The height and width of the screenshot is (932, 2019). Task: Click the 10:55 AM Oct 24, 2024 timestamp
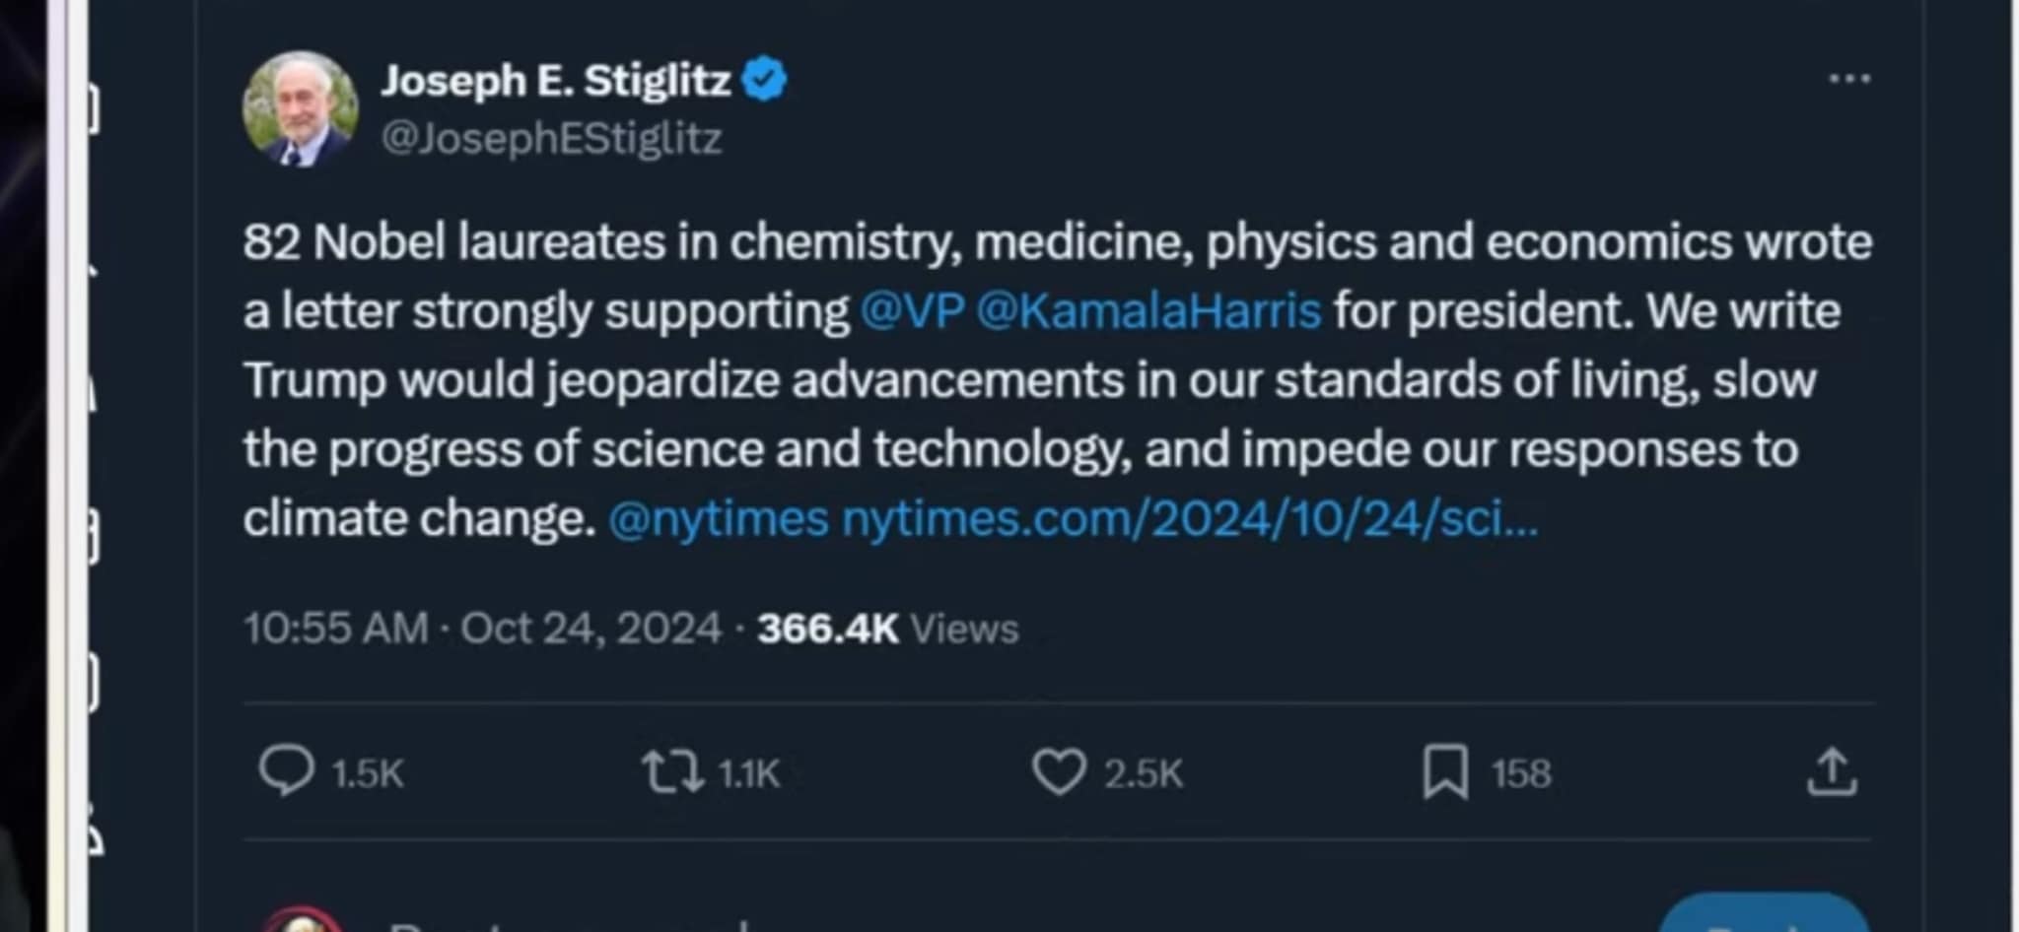[483, 629]
